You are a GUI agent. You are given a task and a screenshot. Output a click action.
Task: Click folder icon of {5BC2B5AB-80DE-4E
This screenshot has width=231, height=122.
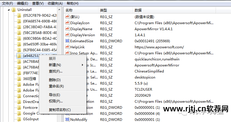pyautogui.click(x=19, y=33)
